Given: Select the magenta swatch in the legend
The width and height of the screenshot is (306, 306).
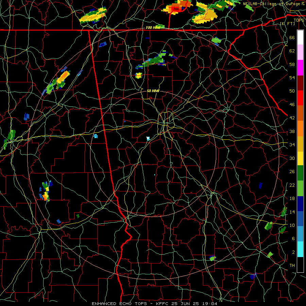Looking at the screenshot, I should click(300, 68).
